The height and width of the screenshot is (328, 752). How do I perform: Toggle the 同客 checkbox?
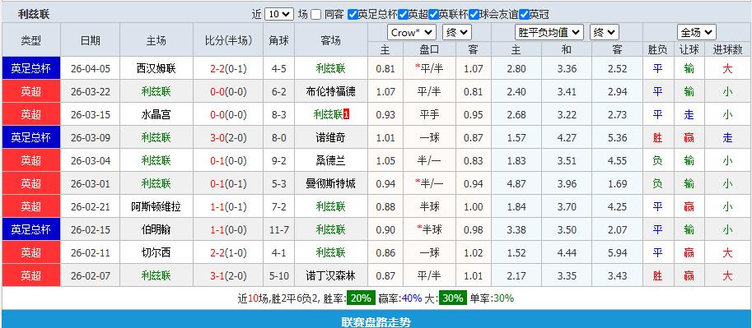pos(315,14)
